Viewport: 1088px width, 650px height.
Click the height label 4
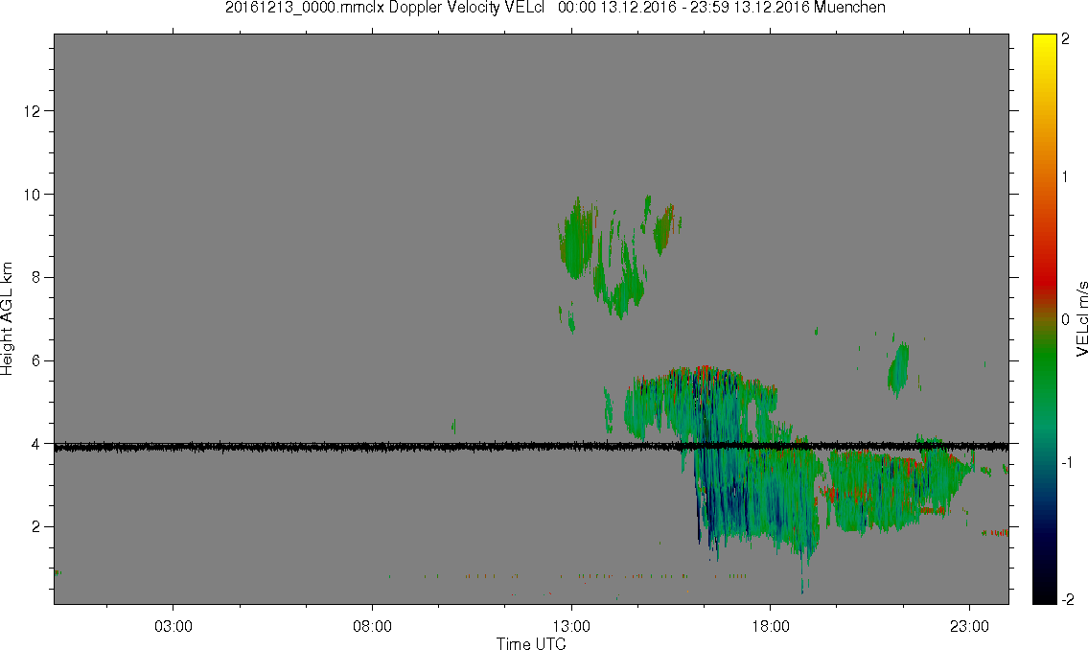pos(36,444)
